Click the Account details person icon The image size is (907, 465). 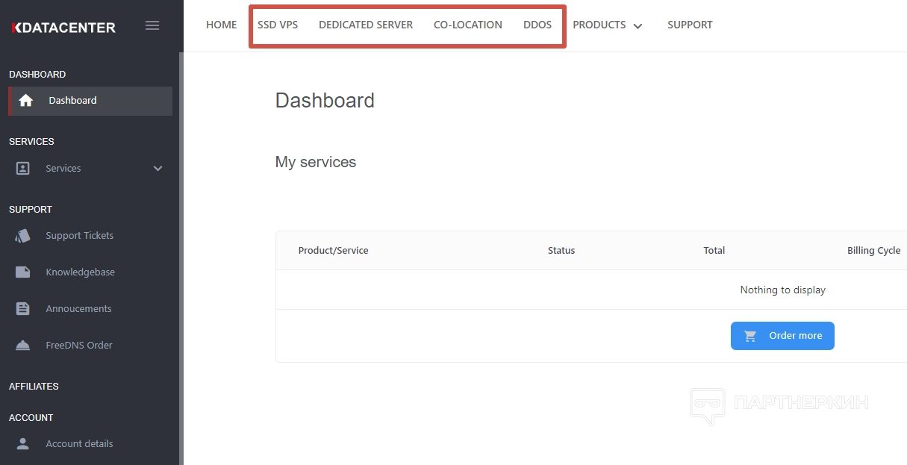point(23,444)
